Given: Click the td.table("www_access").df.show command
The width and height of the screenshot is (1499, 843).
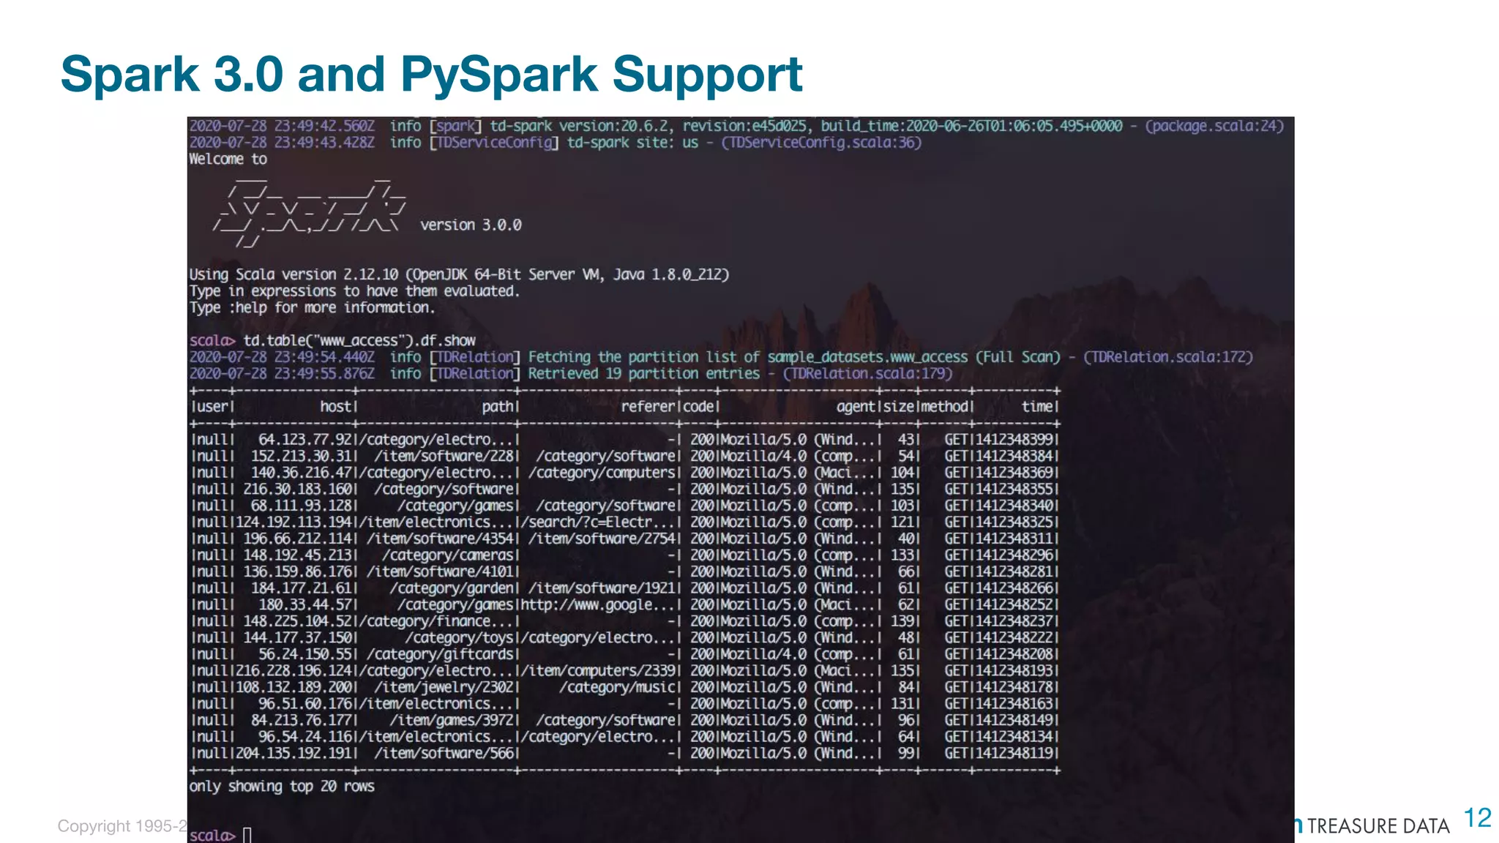Looking at the screenshot, I should click(359, 340).
